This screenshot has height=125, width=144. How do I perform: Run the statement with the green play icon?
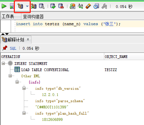(x=4, y=6)
